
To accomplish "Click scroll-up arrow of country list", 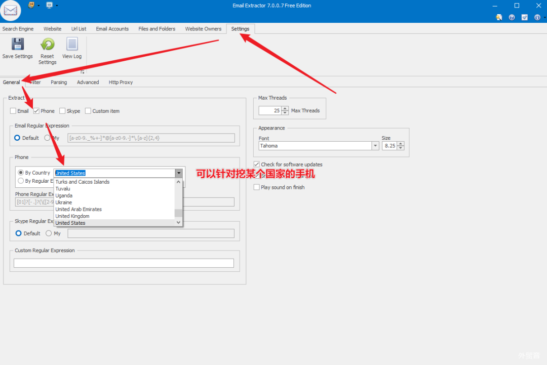I will point(179,182).
